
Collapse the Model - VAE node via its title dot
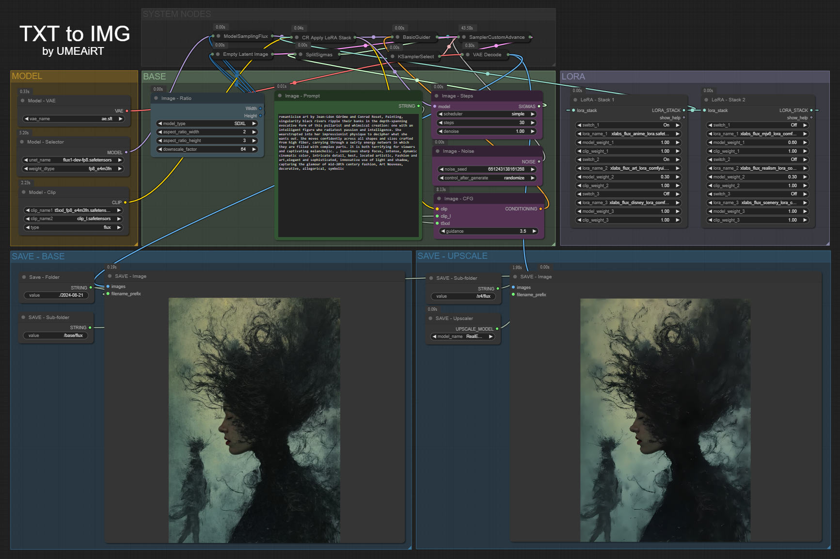coord(23,101)
